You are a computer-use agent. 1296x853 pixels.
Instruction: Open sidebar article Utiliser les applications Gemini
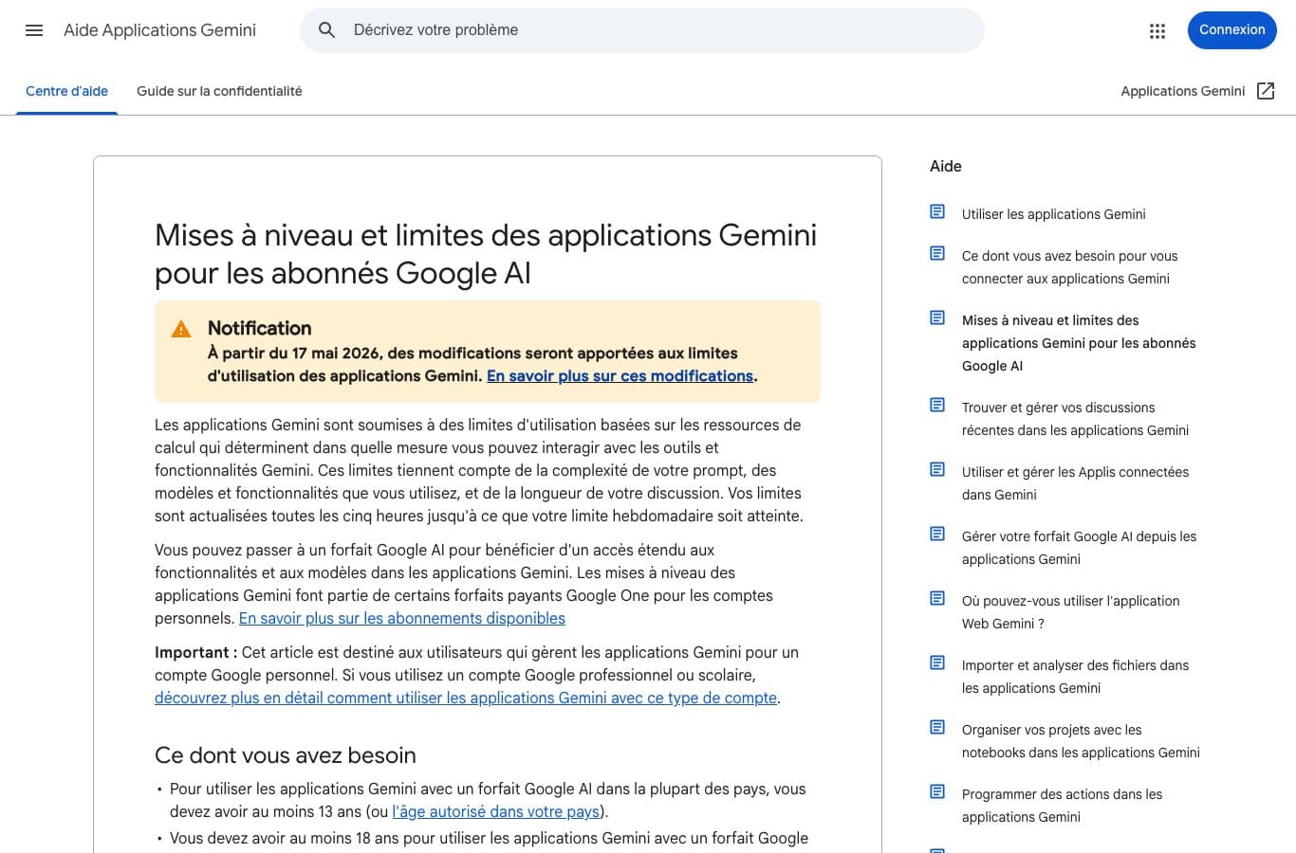pos(1053,214)
